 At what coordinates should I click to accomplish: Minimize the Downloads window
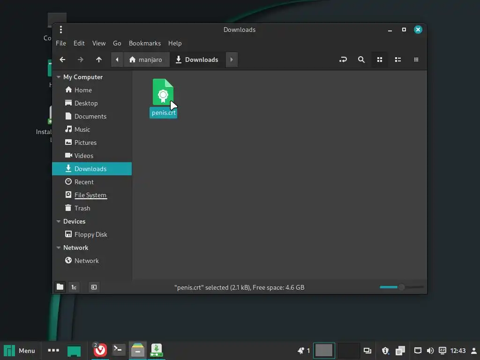tap(390, 30)
